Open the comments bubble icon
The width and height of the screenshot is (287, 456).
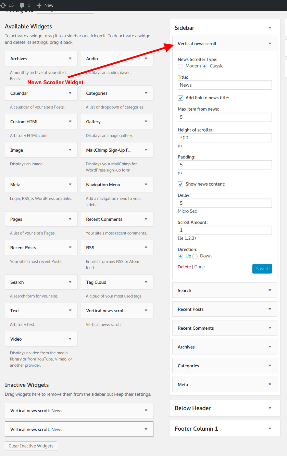(22, 5)
